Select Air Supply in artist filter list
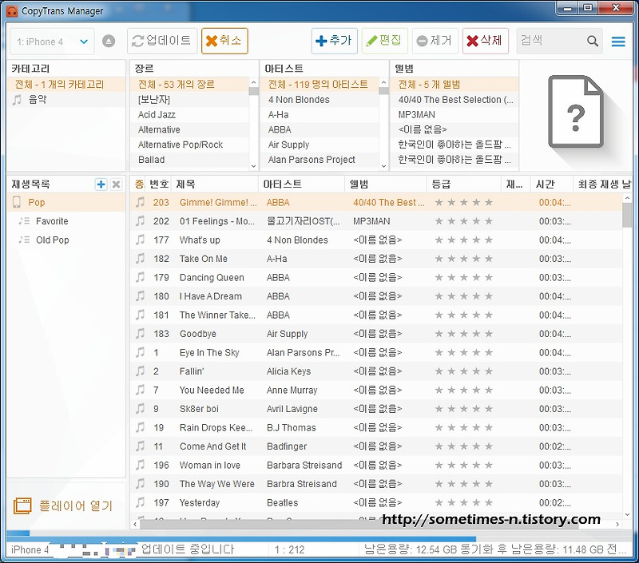 (319, 145)
